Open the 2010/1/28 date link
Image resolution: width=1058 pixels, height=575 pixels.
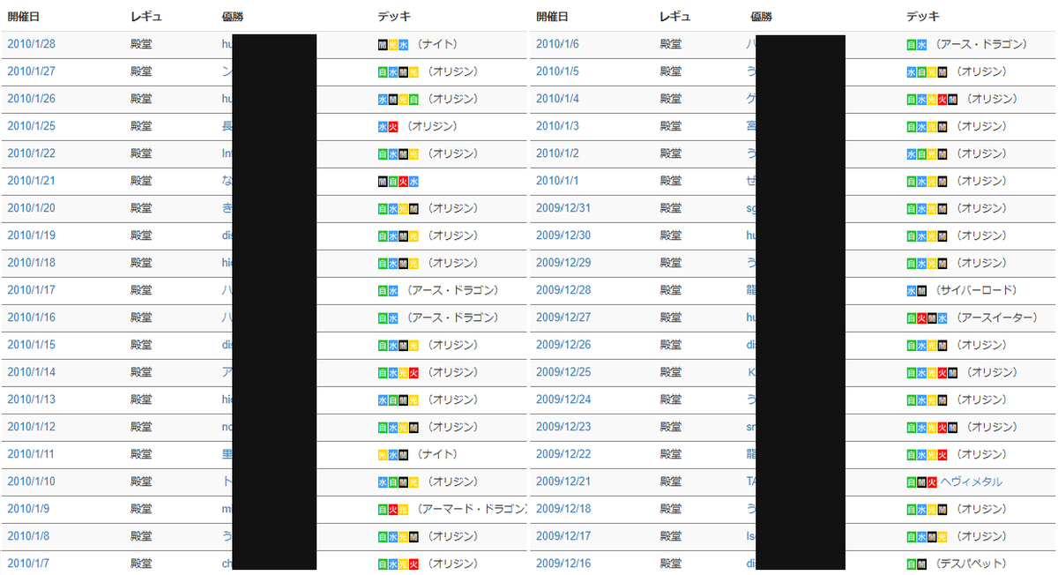click(31, 44)
